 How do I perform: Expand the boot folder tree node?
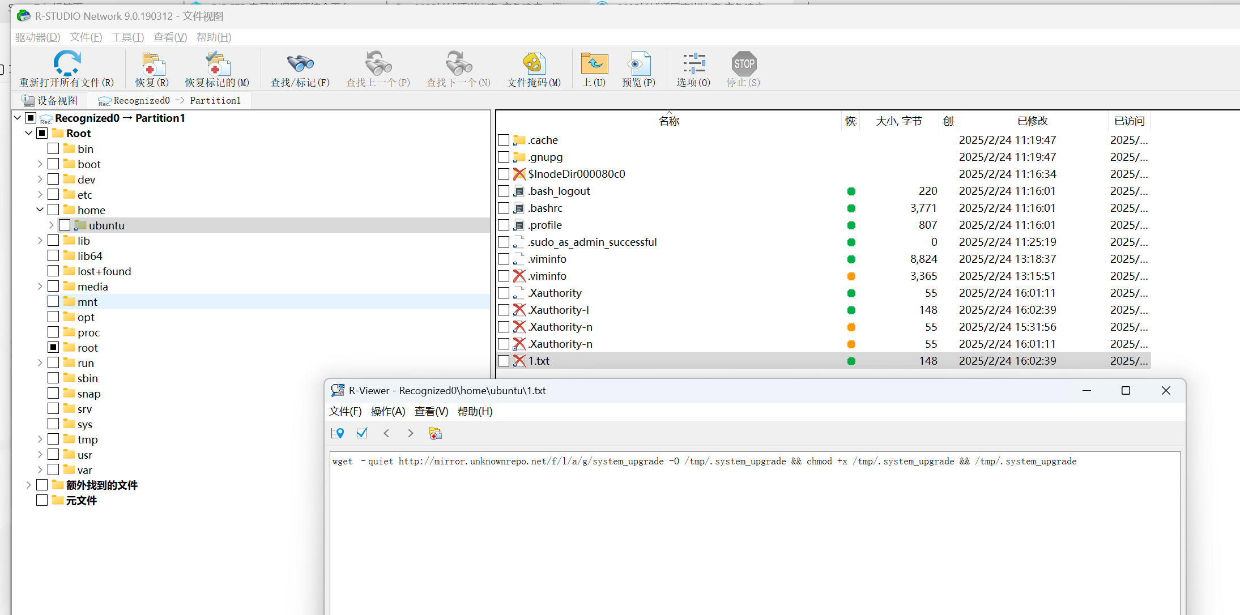pos(40,164)
